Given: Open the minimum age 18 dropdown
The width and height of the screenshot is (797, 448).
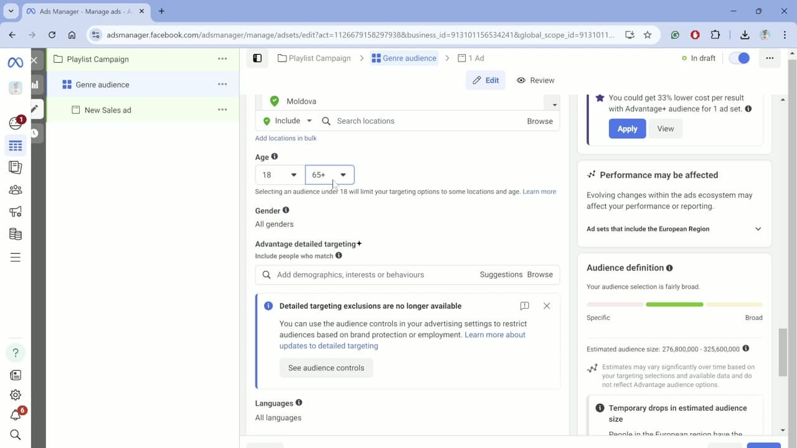Looking at the screenshot, I should [280, 175].
